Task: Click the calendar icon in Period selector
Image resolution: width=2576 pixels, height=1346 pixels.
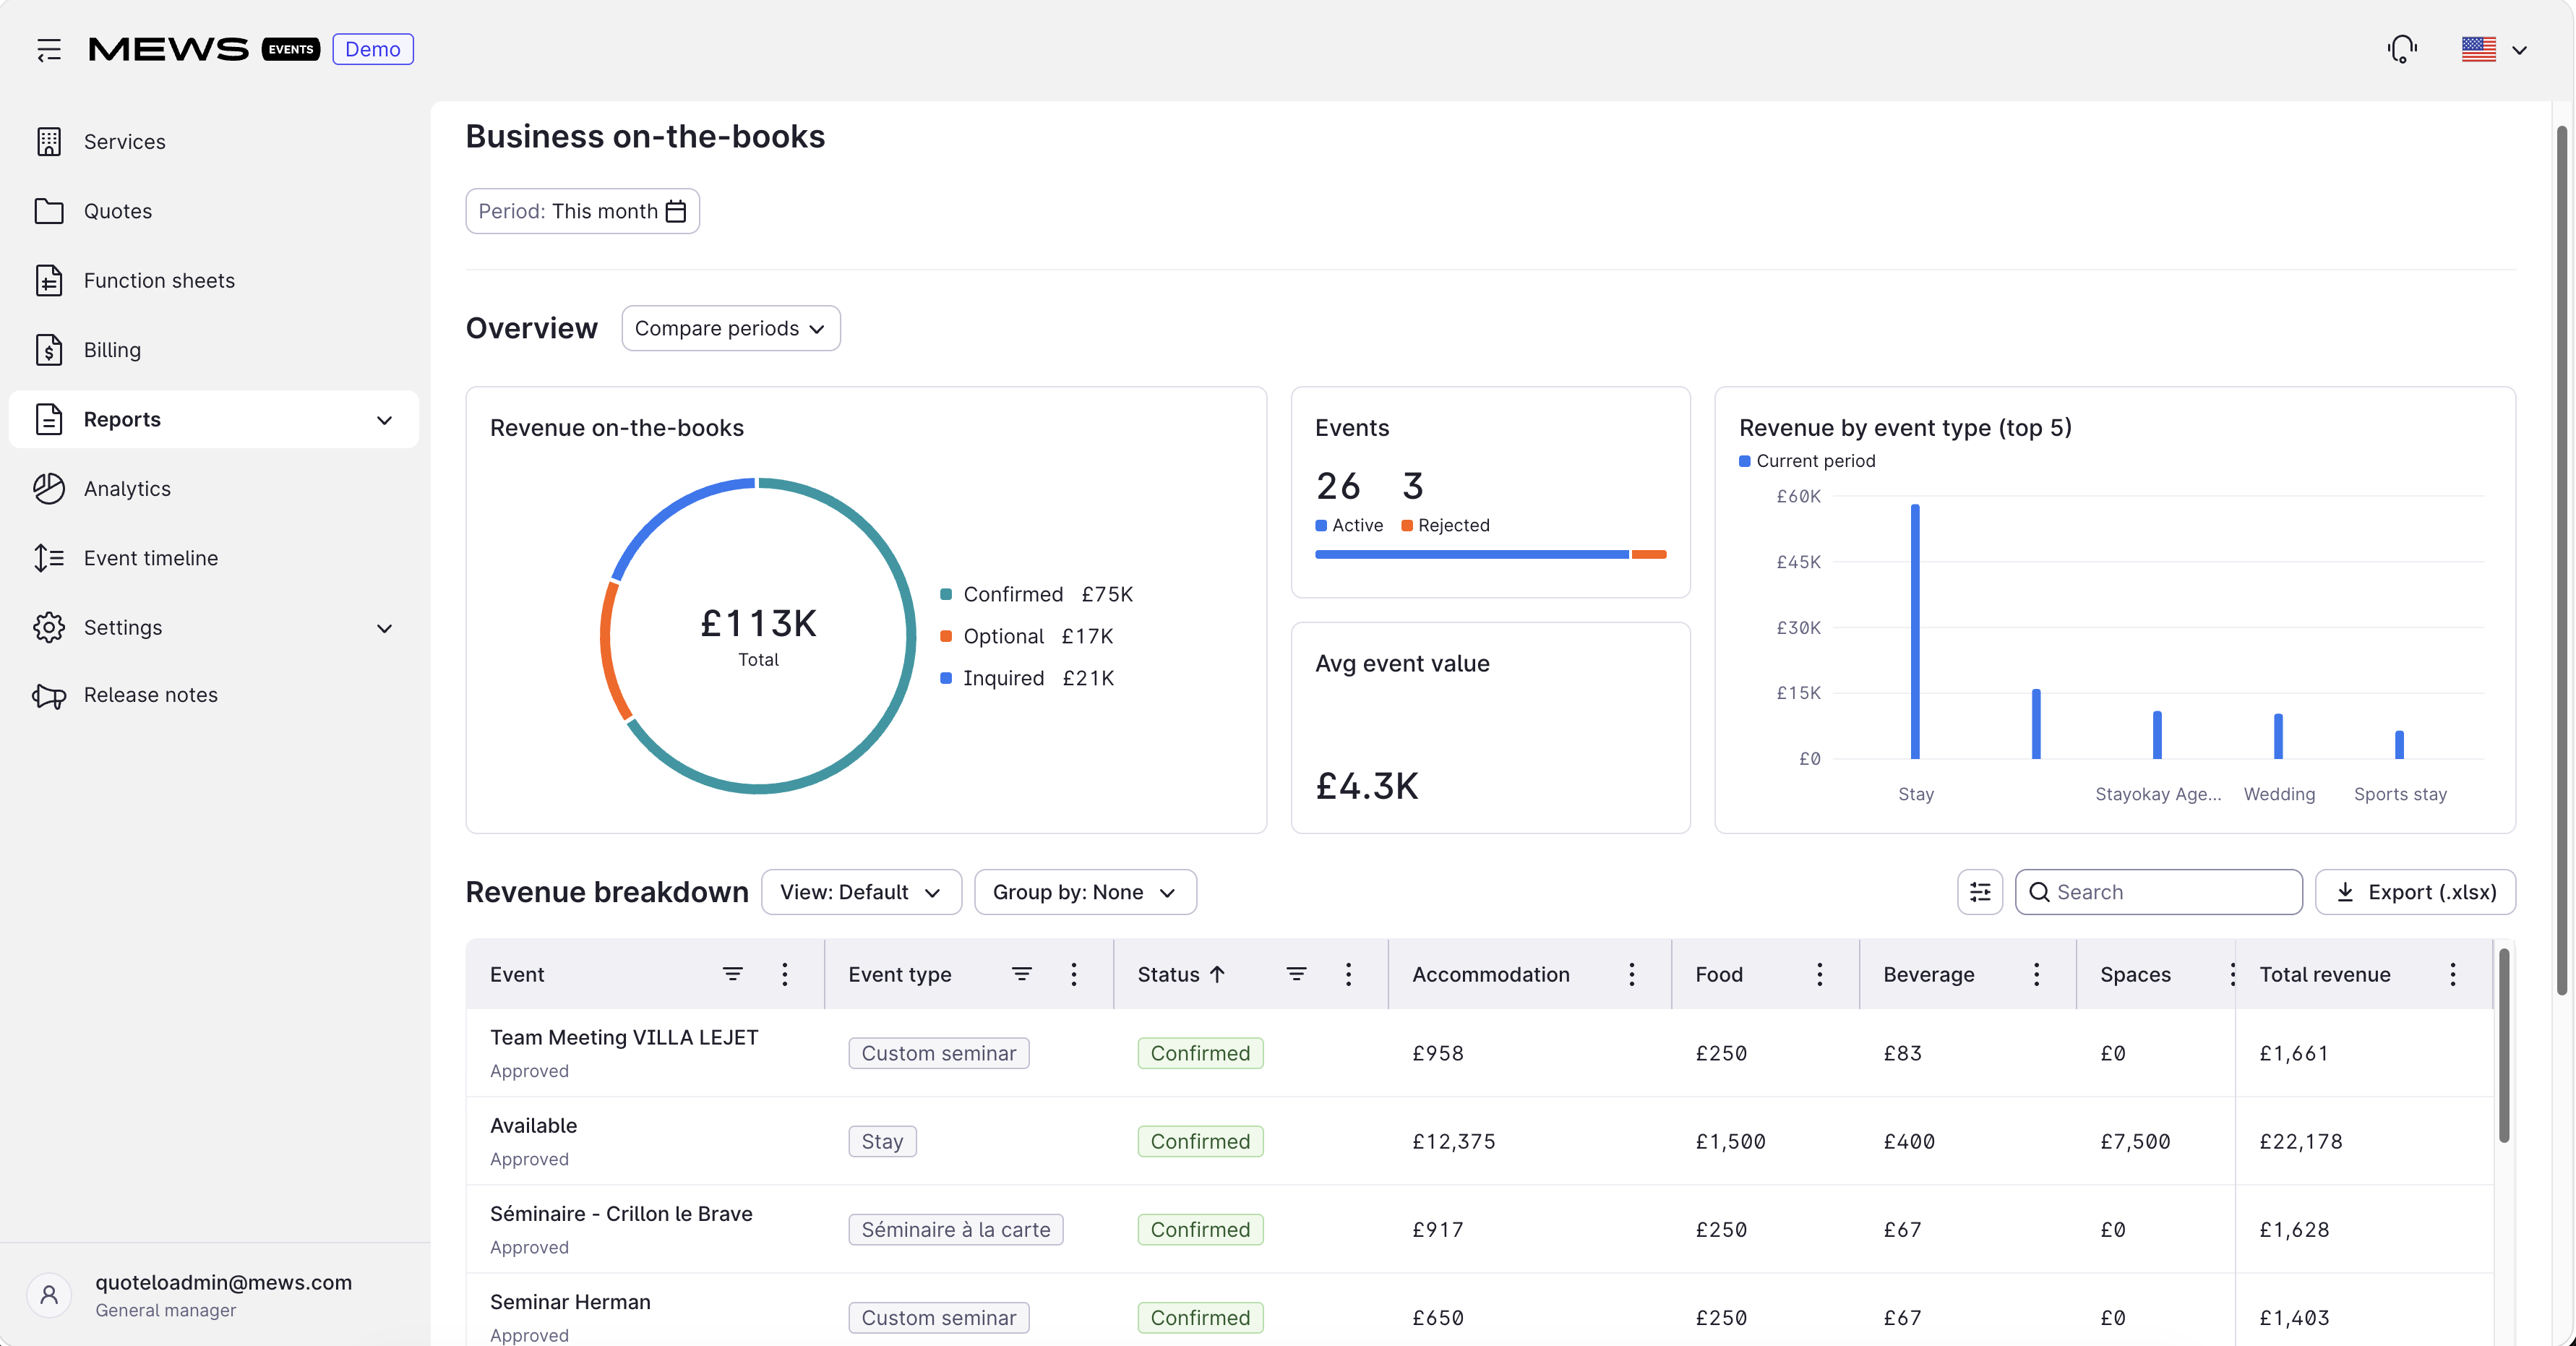Action: 676,211
